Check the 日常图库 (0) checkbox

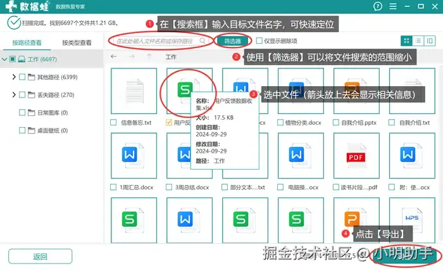point(22,113)
